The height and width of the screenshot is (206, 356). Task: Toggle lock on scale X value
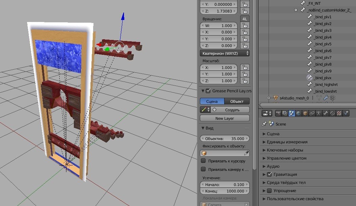[x=245, y=68]
